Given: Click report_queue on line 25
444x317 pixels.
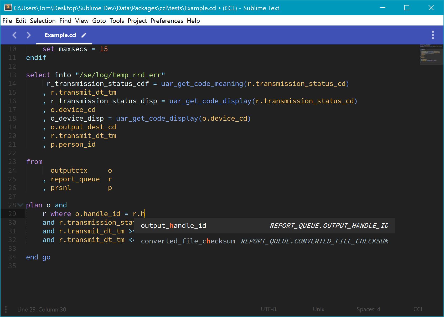Looking at the screenshot, I should 75,179.
